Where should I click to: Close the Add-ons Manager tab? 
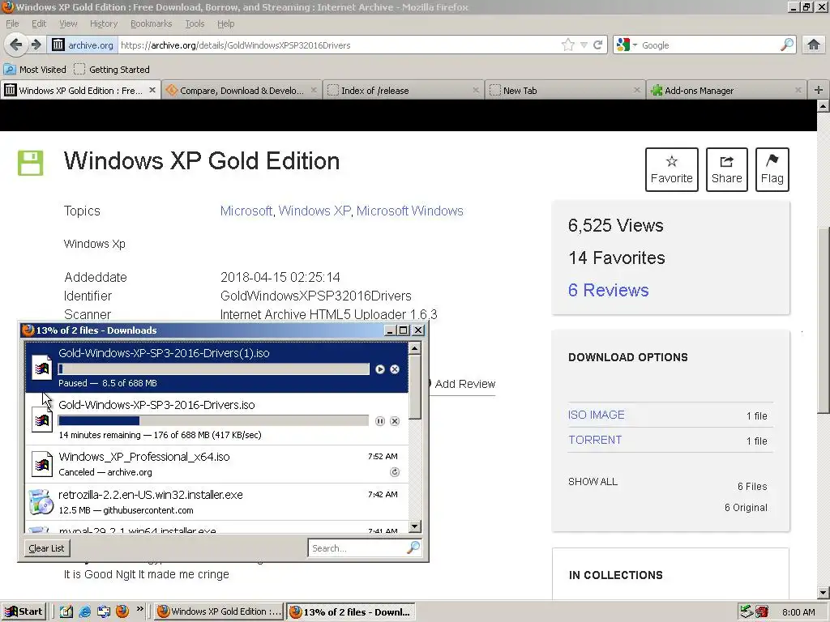click(798, 91)
